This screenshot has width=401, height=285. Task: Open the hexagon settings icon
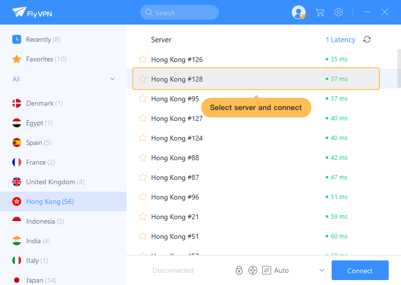(x=339, y=12)
